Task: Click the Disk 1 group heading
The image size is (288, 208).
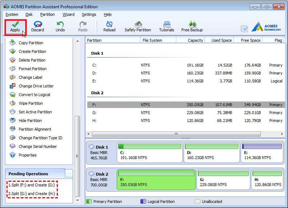Action: [x=97, y=53]
